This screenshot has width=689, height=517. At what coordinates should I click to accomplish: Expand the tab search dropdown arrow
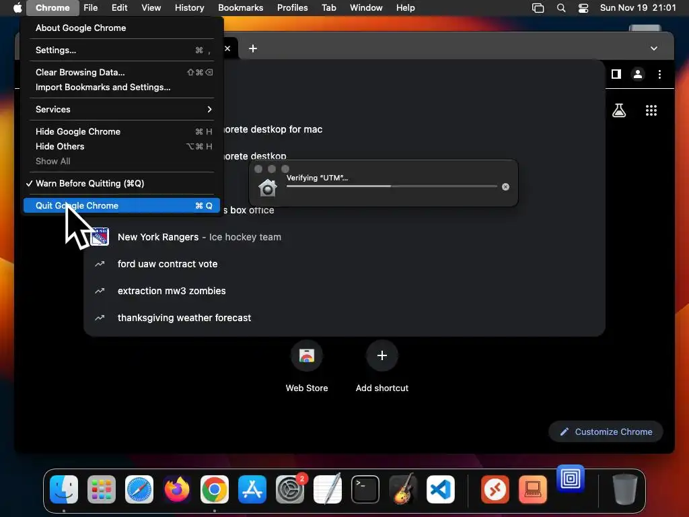pos(654,48)
